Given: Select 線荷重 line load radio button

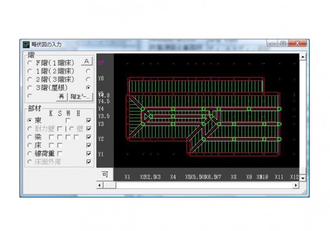Looking at the screenshot, I should [29, 153].
